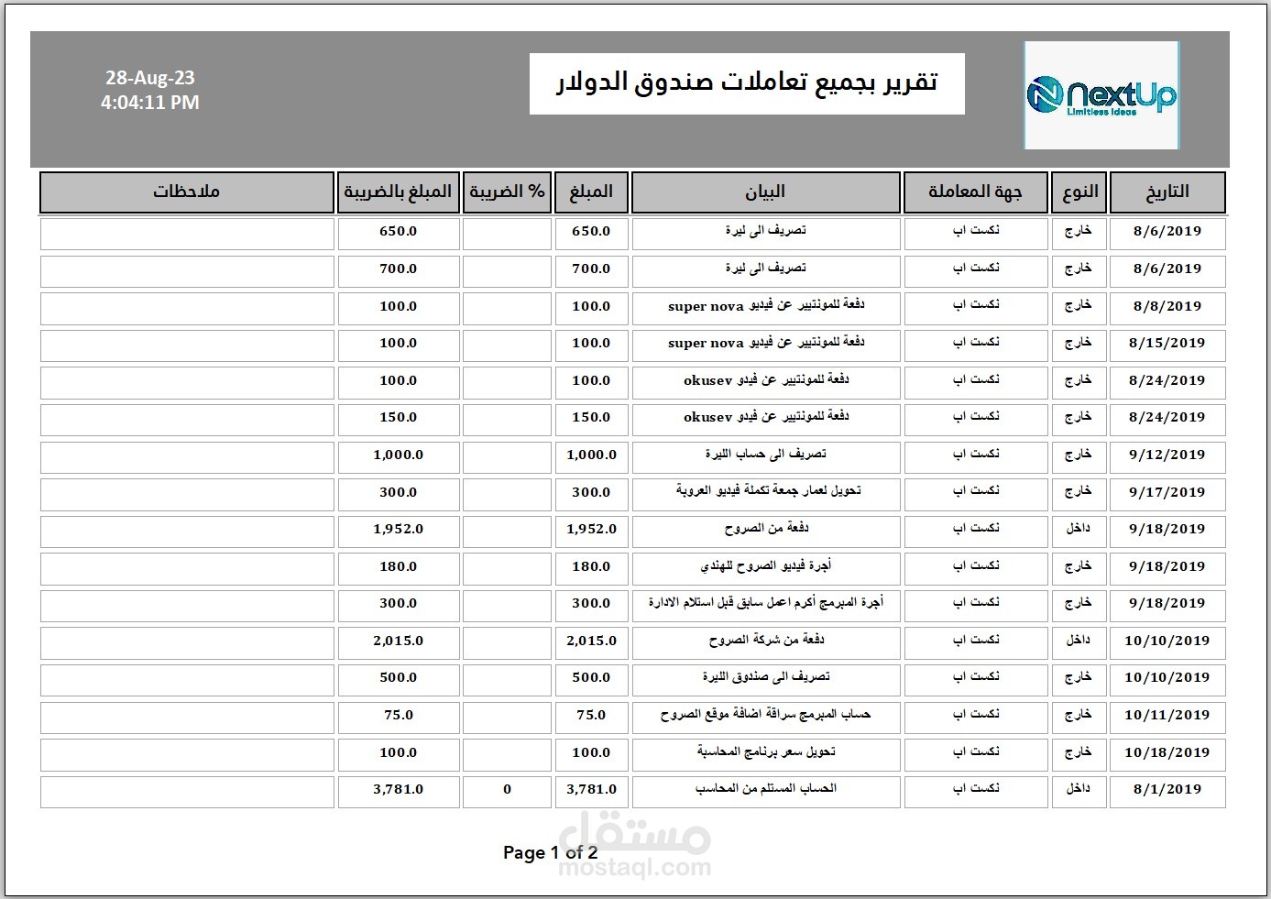The width and height of the screenshot is (1271, 899).
Task: Select date cell 8/1/2019
Action: coord(1167,790)
